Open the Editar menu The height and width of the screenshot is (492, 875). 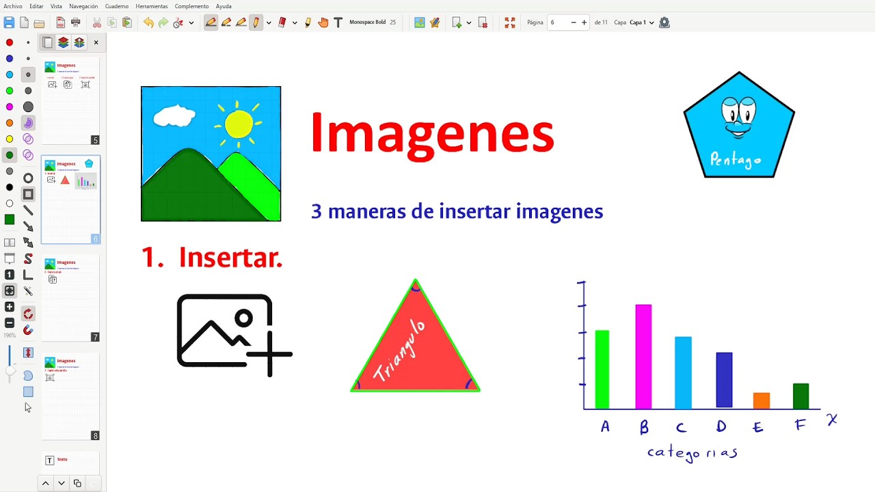point(36,6)
